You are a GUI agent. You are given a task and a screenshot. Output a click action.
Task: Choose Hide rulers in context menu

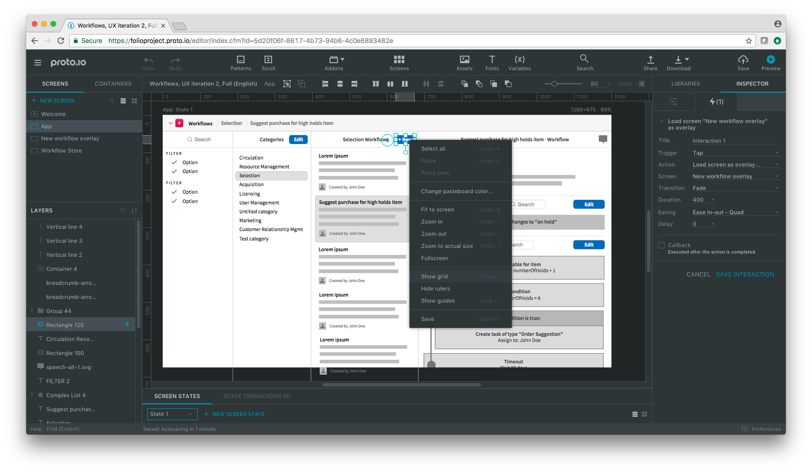tap(460, 289)
